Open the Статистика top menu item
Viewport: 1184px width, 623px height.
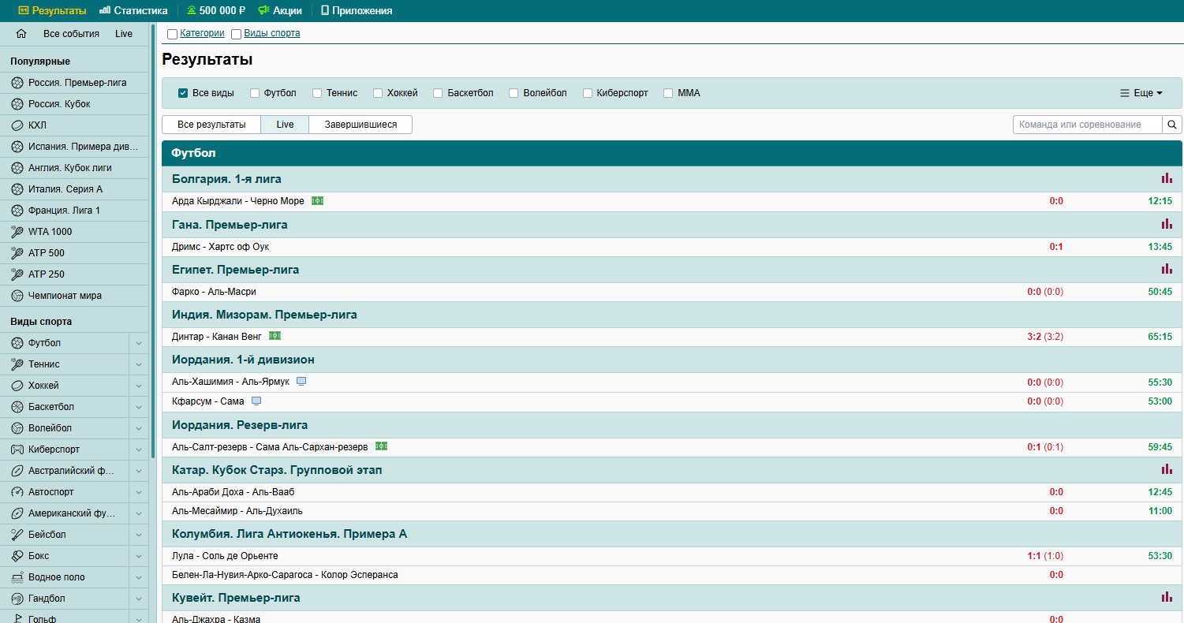click(133, 11)
